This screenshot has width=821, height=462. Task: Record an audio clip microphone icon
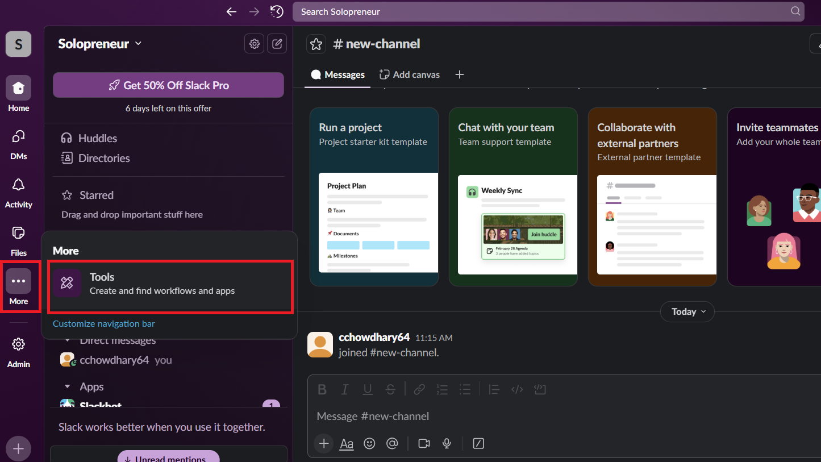[x=447, y=444]
